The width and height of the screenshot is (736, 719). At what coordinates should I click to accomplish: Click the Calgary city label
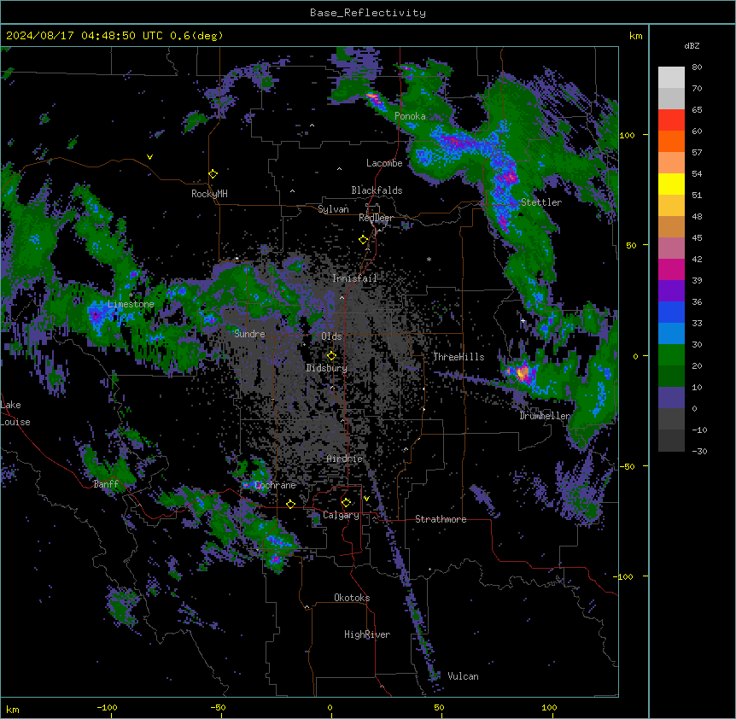341,515
